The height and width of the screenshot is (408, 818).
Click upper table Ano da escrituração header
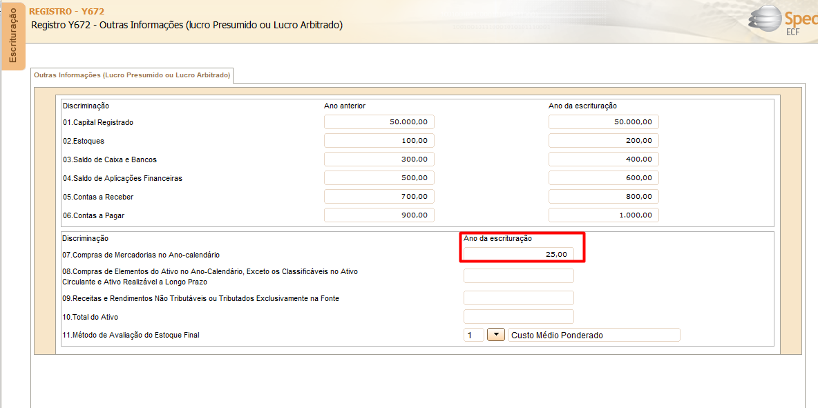click(582, 106)
